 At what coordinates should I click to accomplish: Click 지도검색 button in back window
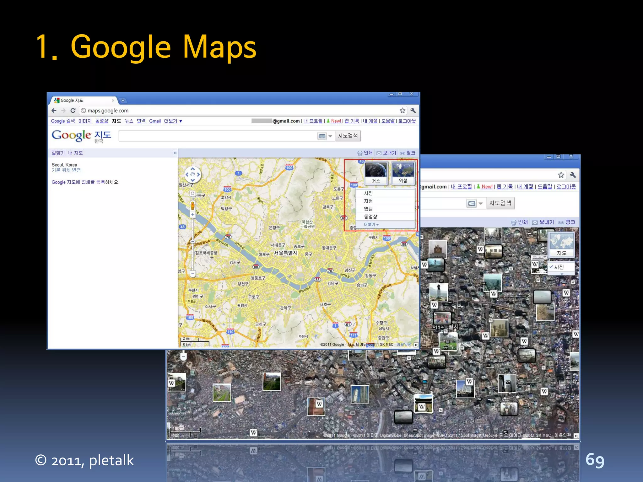click(x=500, y=203)
